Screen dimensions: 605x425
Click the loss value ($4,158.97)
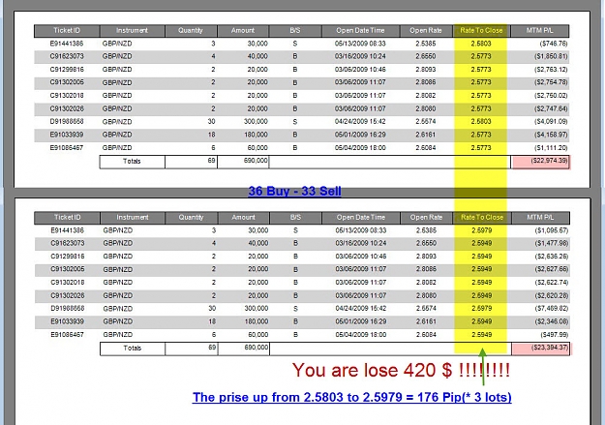(551, 135)
